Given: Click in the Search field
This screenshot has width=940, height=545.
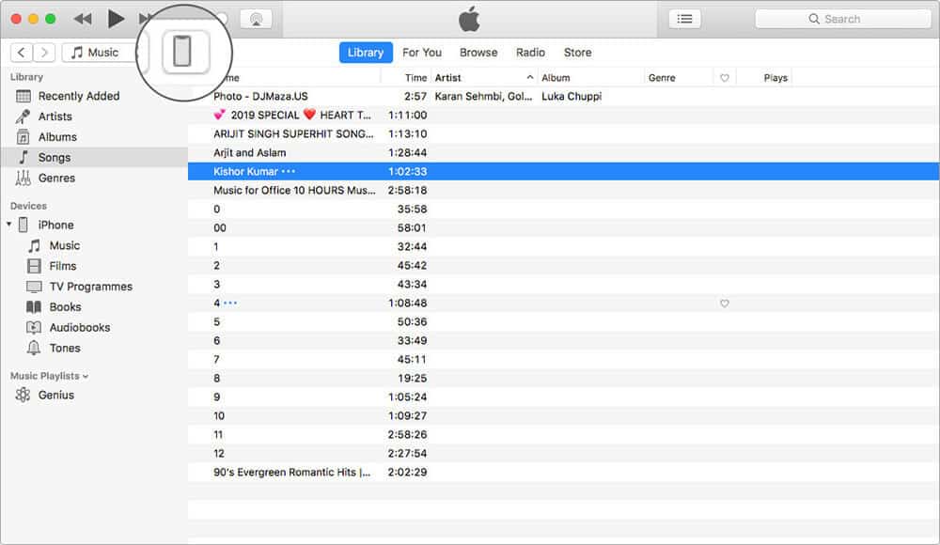Looking at the screenshot, I should point(842,19).
